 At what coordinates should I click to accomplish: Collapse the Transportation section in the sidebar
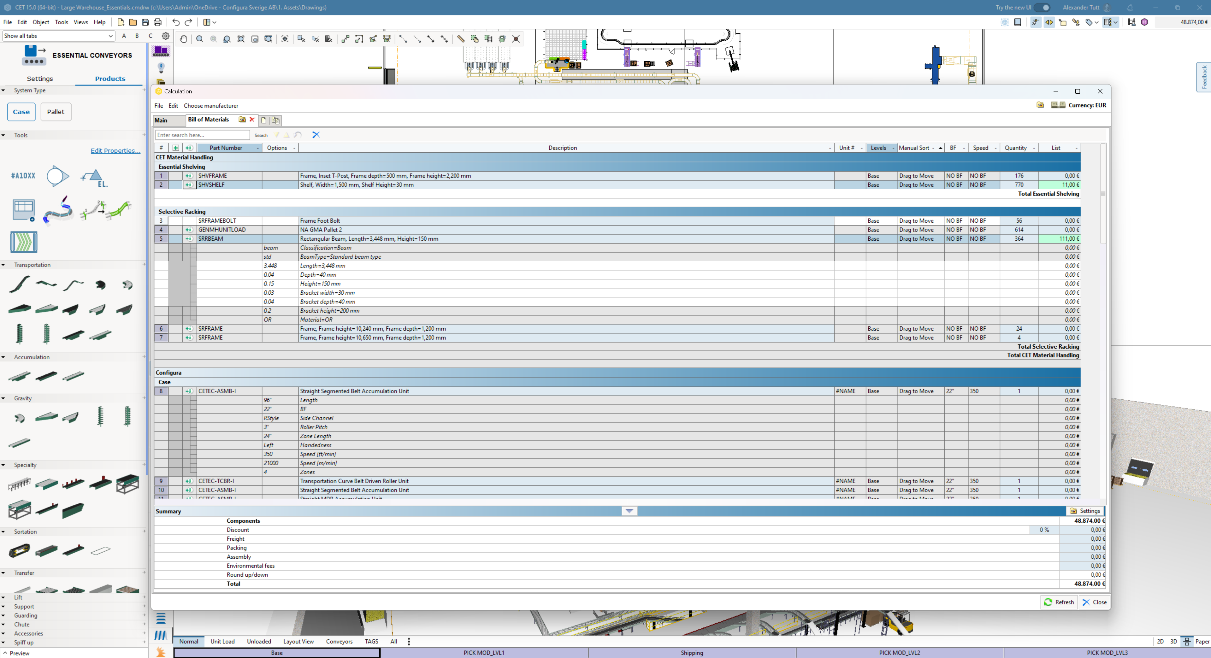[x=4, y=265]
